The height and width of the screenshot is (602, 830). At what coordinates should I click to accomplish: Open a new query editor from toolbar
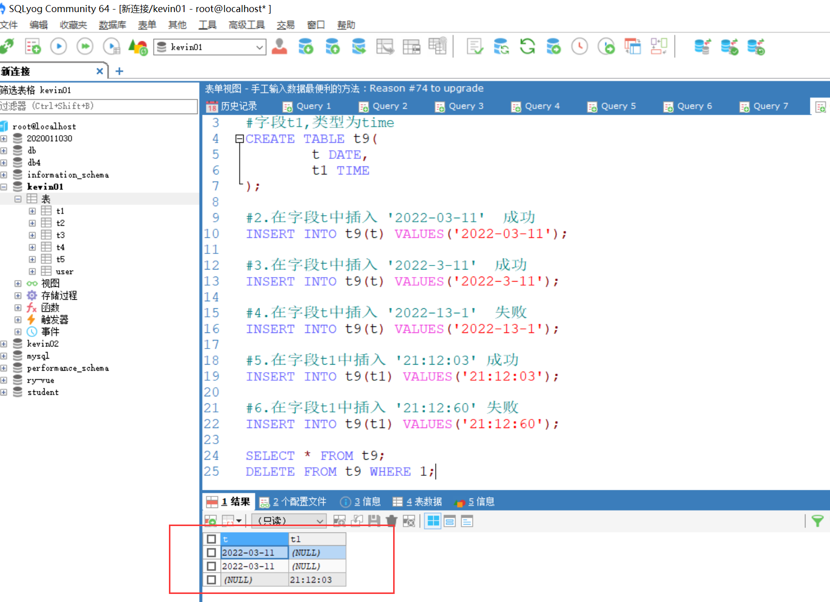click(33, 47)
